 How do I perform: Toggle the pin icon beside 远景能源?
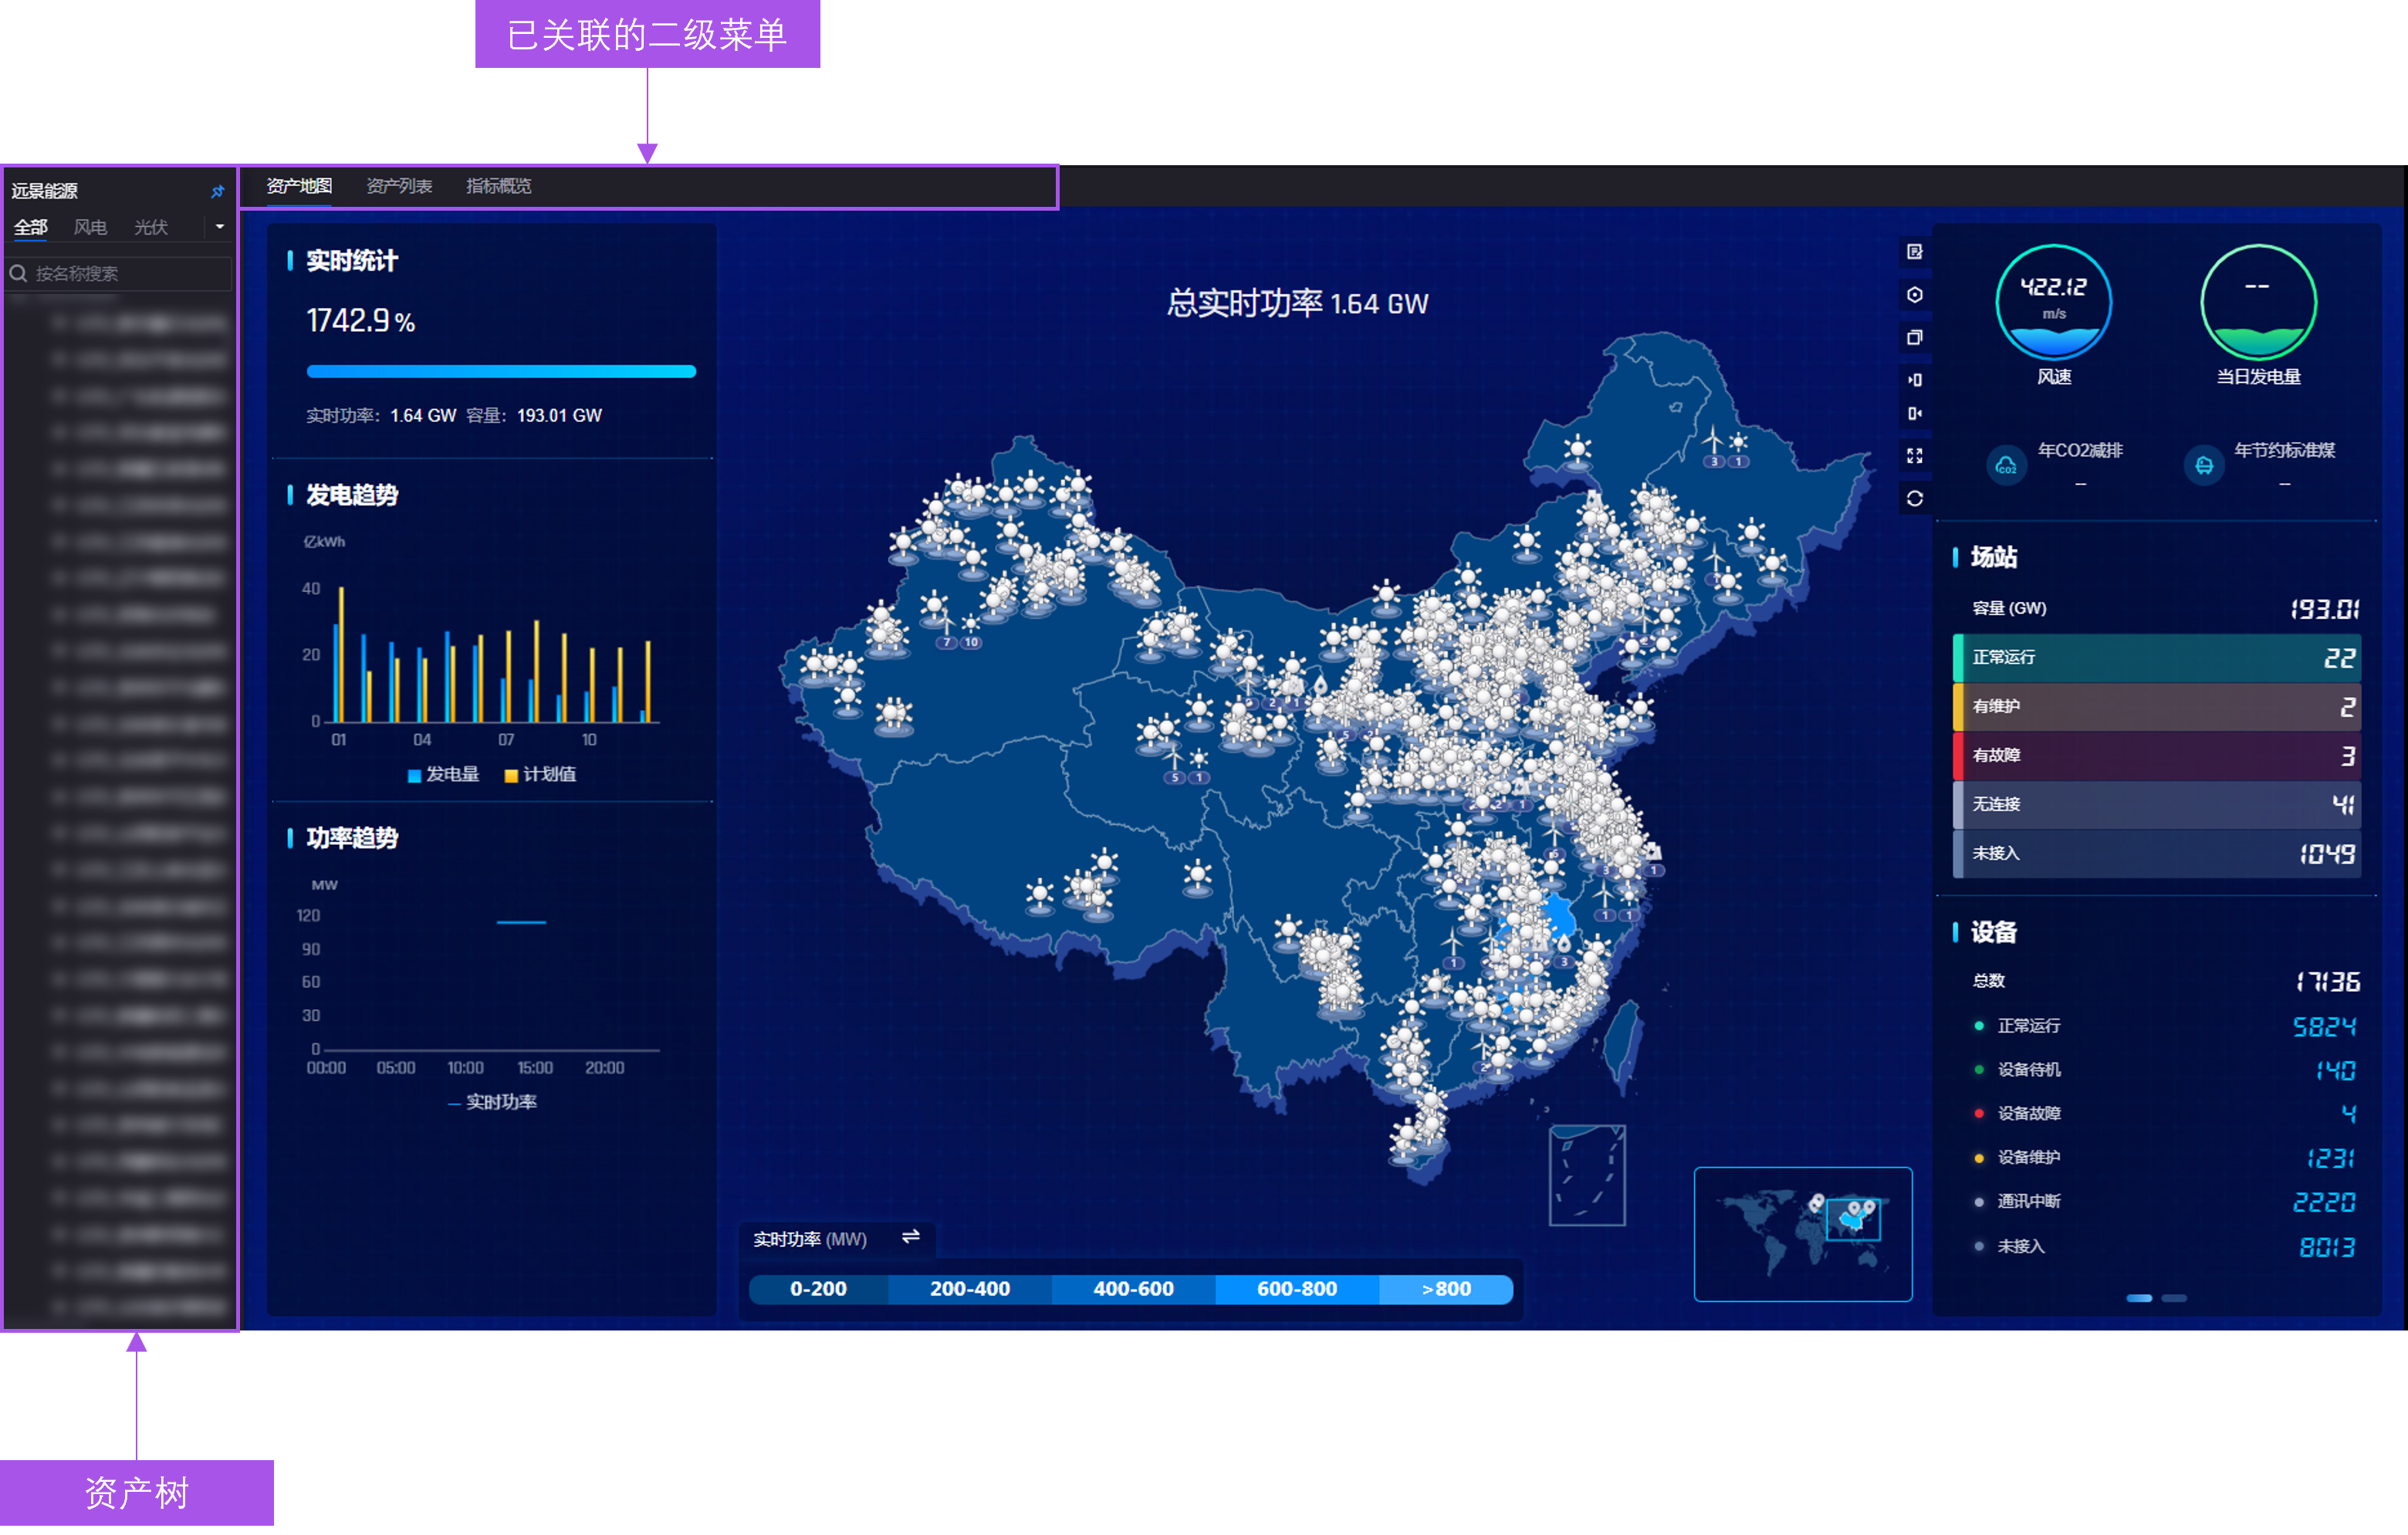tap(217, 191)
